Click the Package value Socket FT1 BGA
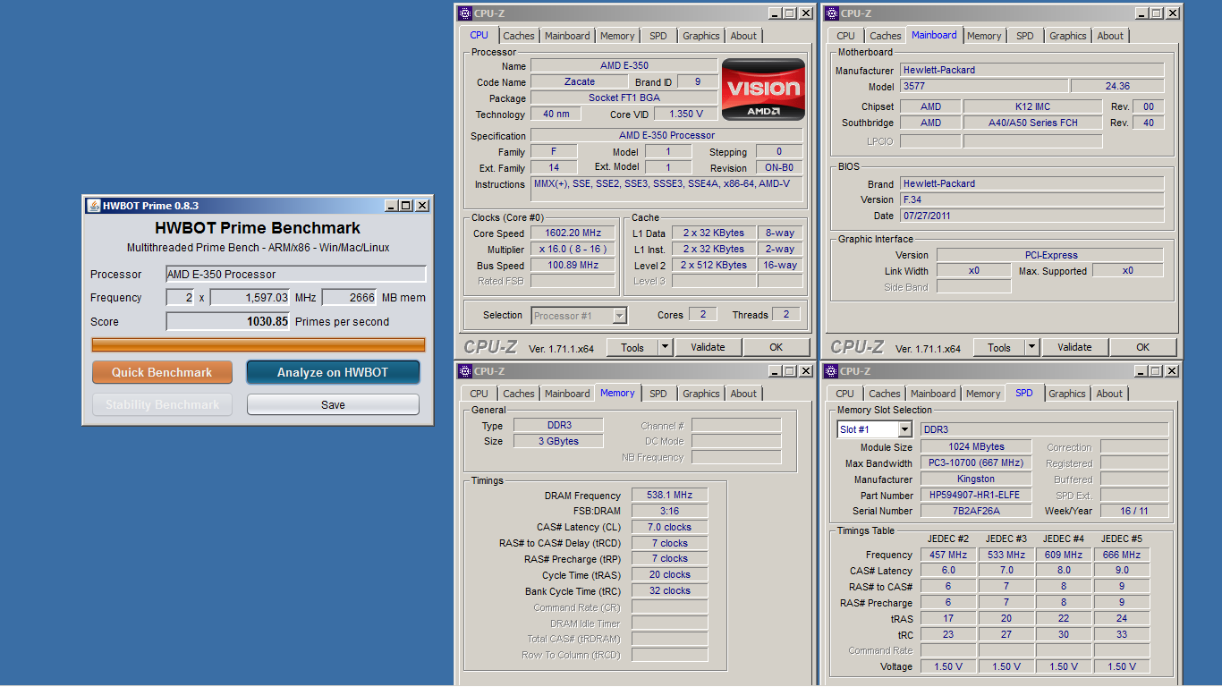Viewport: 1222px width, 687px height. pos(624,98)
